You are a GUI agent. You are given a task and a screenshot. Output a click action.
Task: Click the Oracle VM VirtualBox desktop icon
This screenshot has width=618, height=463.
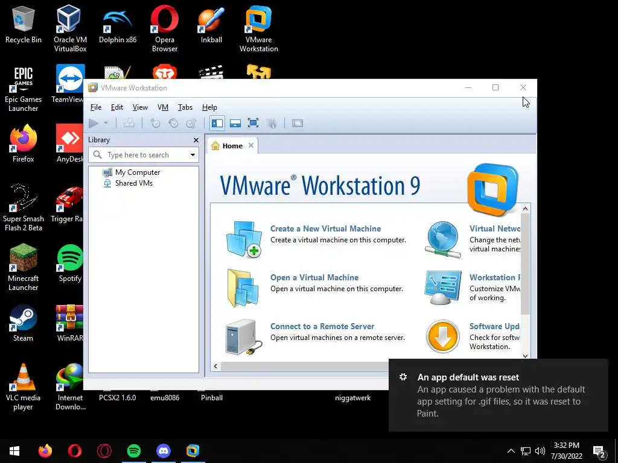70,28
